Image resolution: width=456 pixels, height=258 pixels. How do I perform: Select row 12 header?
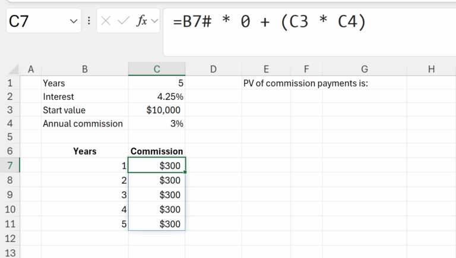(x=9, y=238)
